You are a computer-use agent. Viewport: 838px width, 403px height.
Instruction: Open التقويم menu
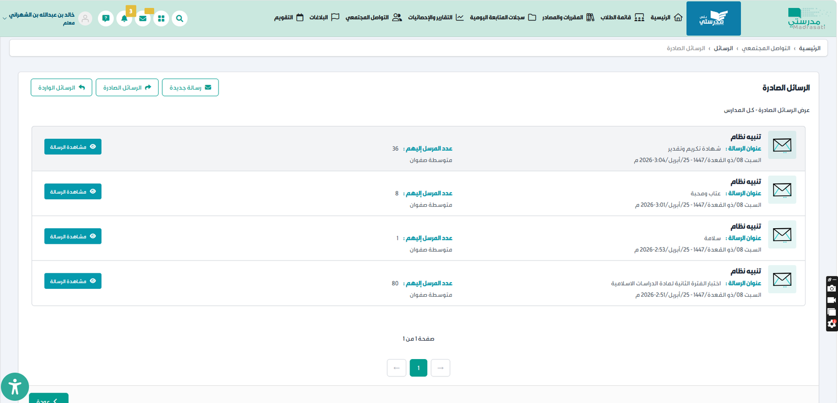[289, 17]
